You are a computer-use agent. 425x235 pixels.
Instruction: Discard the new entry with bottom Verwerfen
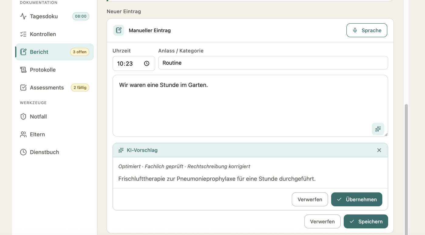pyautogui.click(x=322, y=221)
